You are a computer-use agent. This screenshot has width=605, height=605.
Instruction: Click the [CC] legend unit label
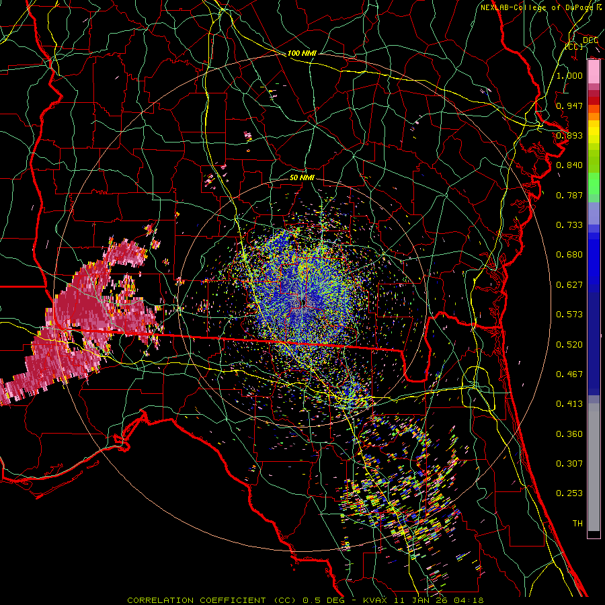[x=574, y=46]
